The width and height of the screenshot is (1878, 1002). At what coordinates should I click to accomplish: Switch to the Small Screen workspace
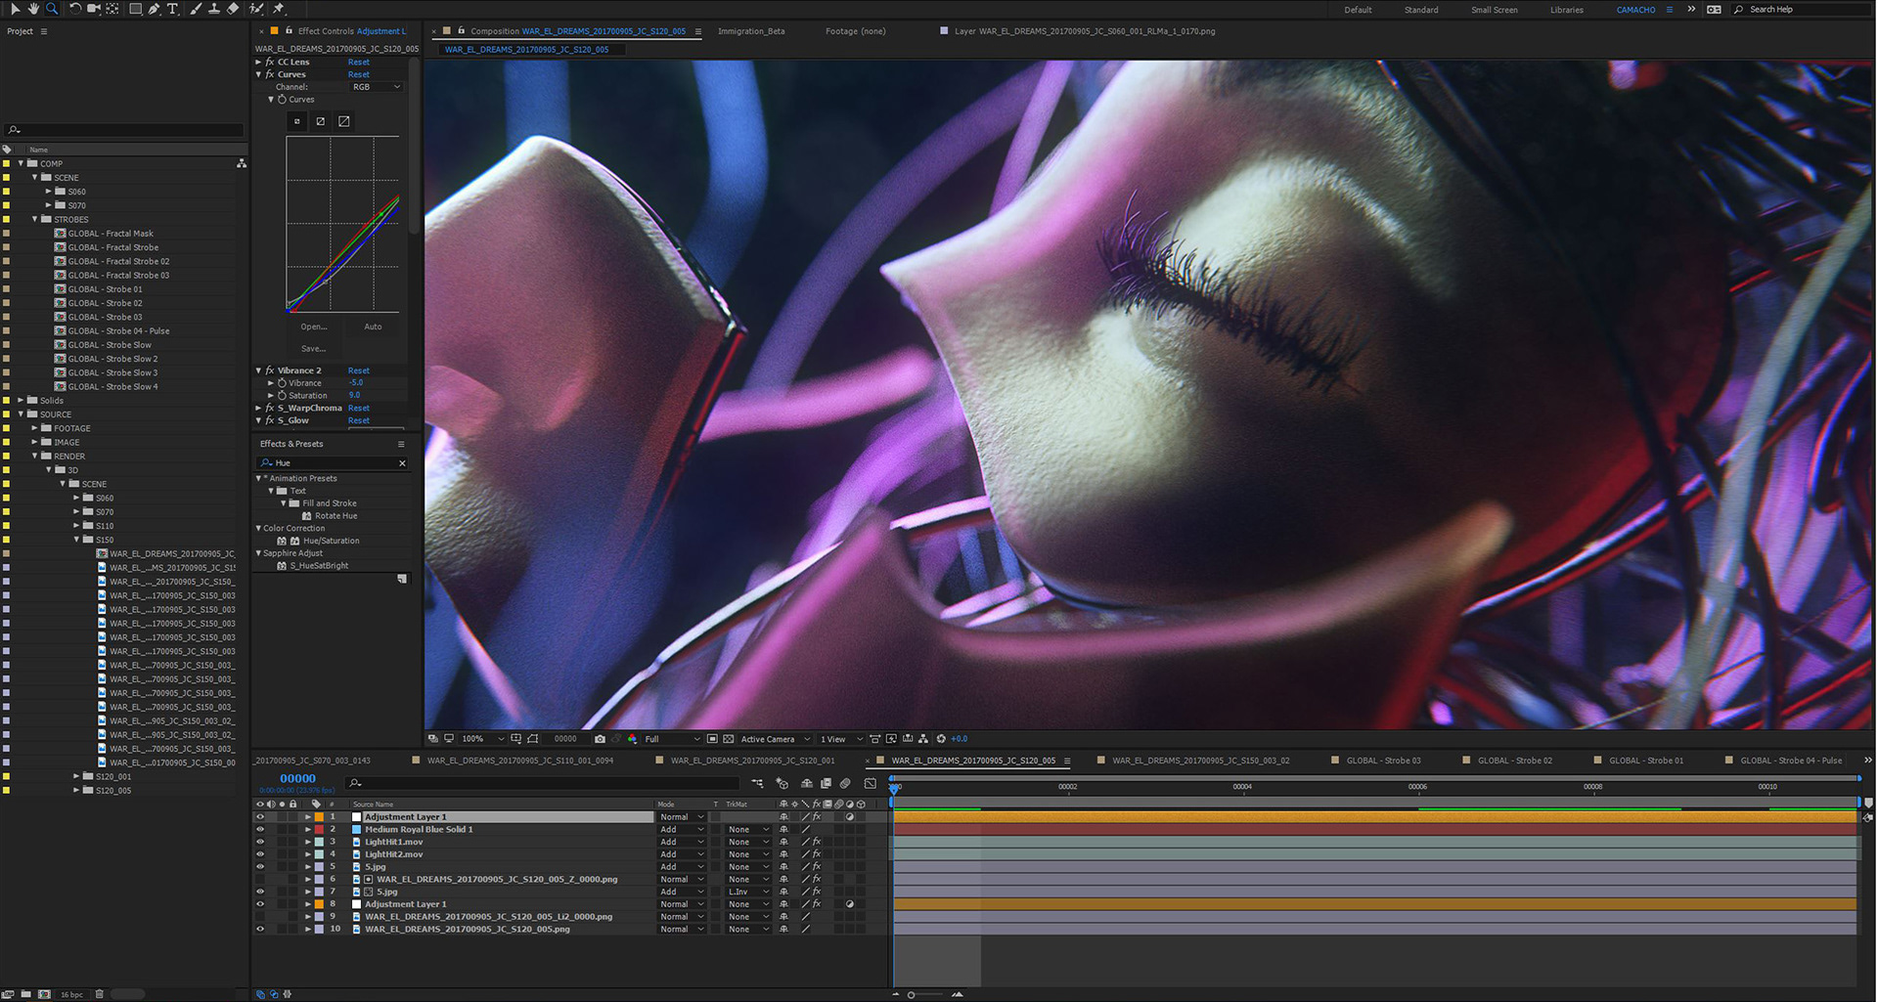(x=1495, y=10)
